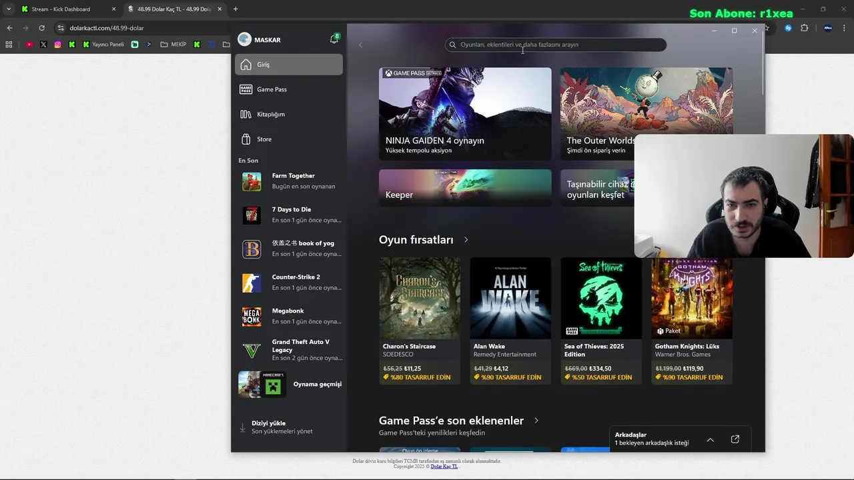Screen dimensions: 854x480
Task: Open the YouTube bookmark in Chrome
Action: tap(29, 45)
